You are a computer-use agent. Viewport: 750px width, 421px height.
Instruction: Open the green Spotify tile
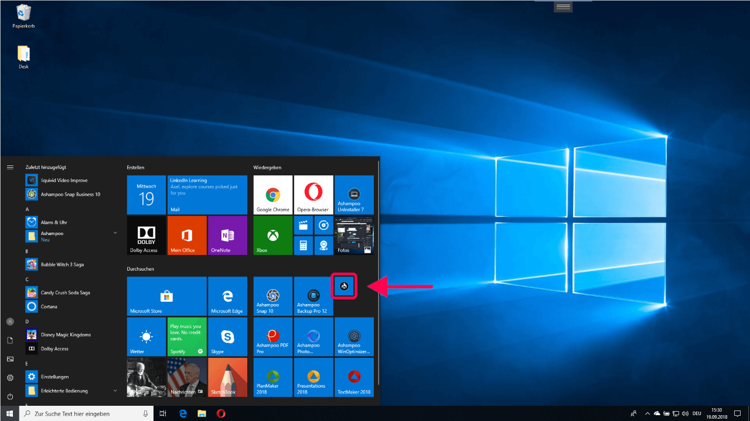[187, 337]
